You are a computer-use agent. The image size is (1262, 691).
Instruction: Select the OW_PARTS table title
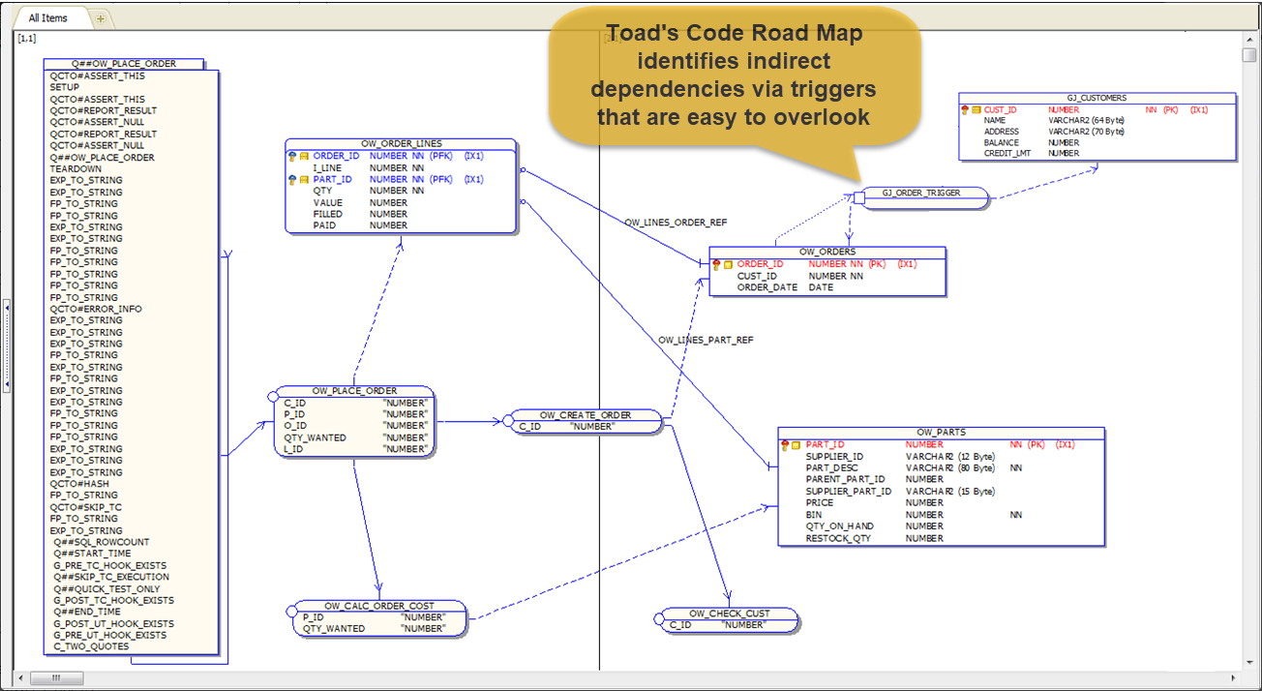coord(942,433)
